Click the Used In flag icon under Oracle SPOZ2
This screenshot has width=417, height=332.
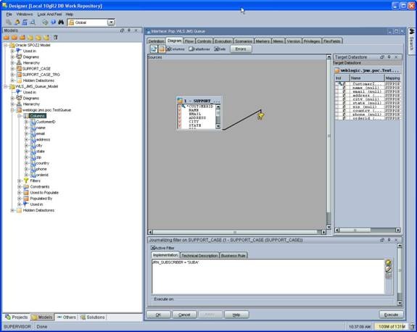point(19,51)
